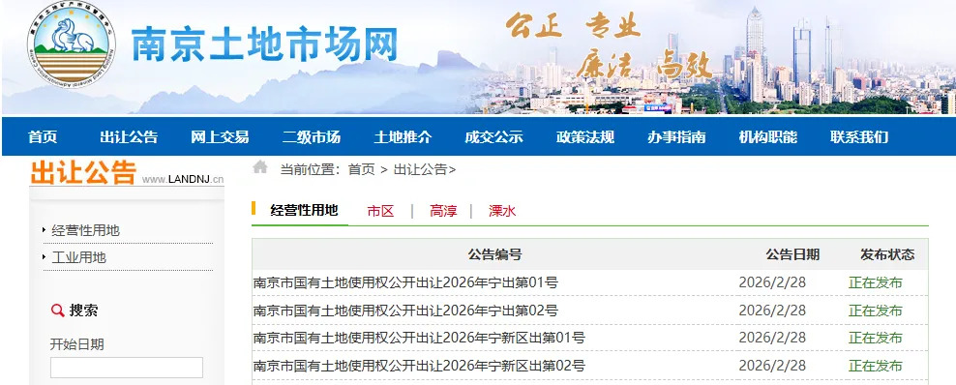Go to 办事指南 in the nav bar
The width and height of the screenshot is (956, 385).
point(676,137)
